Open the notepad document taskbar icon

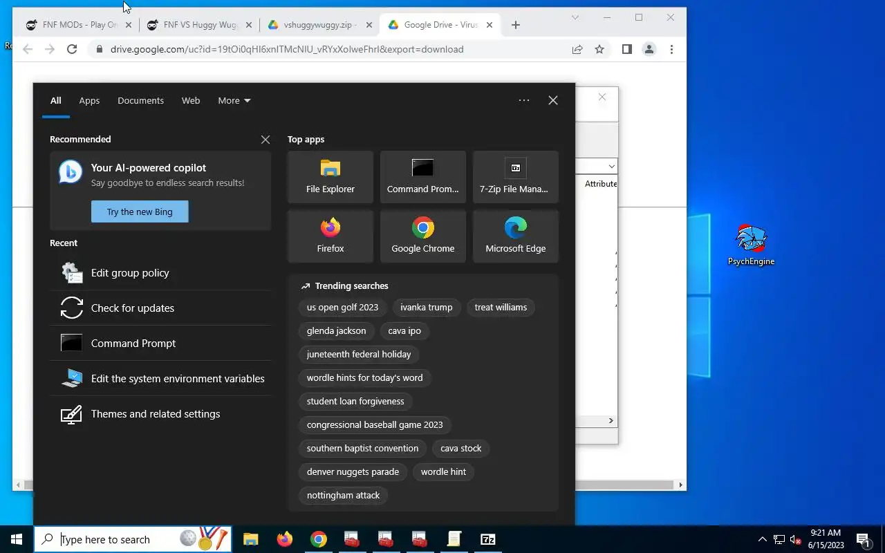(x=454, y=539)
